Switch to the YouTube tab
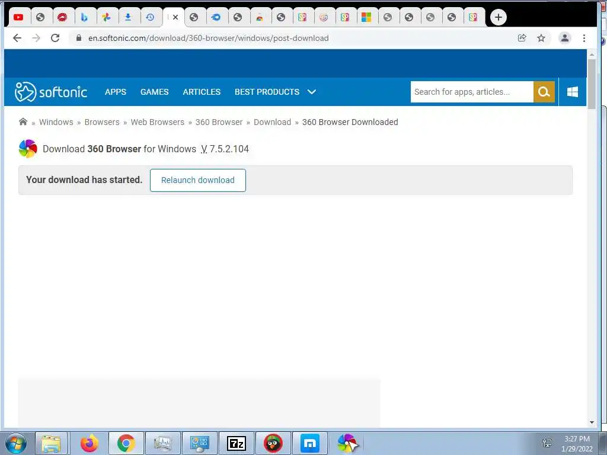 (x=18, y=17)
